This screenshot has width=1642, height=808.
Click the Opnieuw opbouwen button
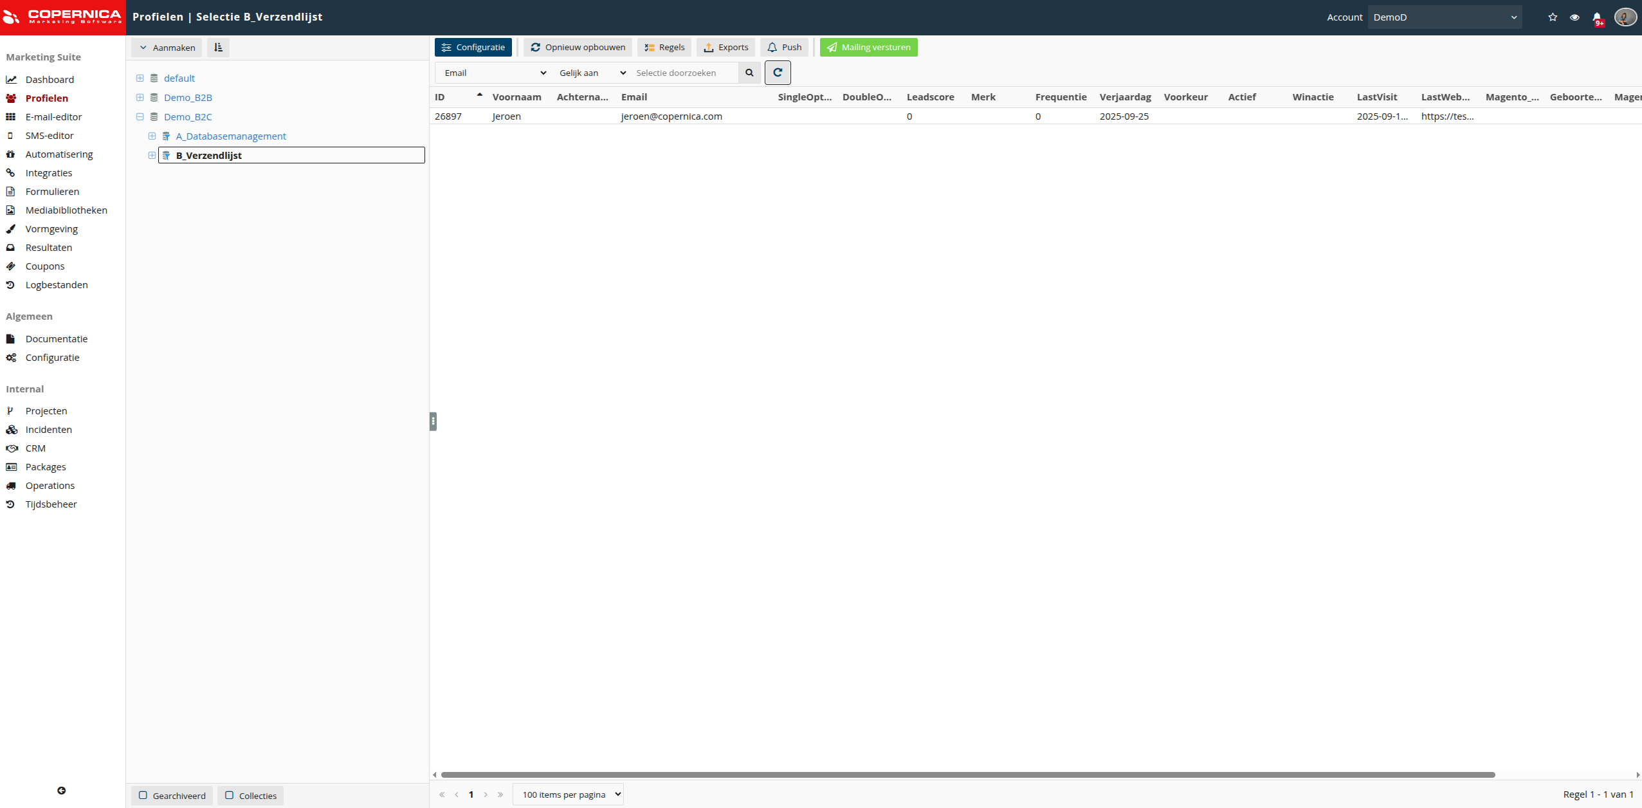click(x=578, y=47)
